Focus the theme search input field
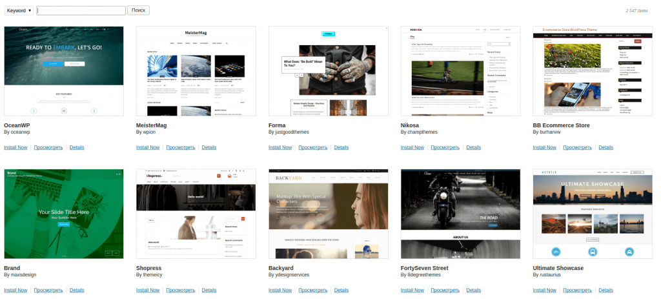Image resolution: width=661 pixels, height=299 pixels. point(81,10)
